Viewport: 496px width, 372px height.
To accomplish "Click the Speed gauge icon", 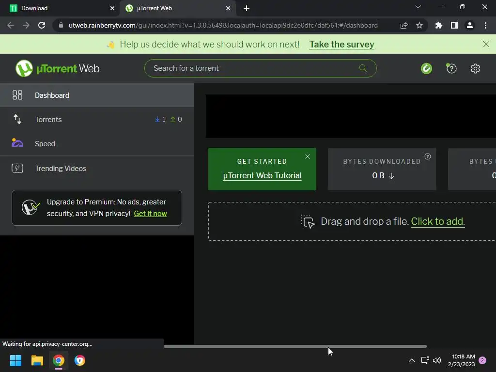I will tap(17, 143).
